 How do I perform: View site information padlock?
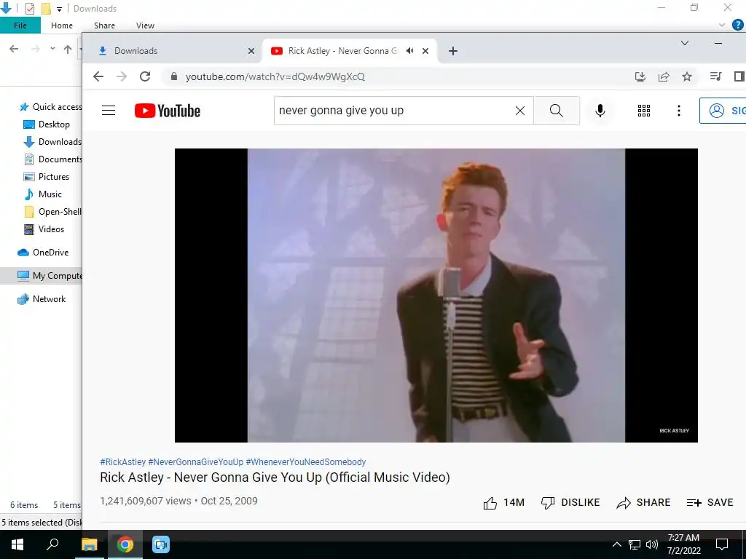(173, 76)
